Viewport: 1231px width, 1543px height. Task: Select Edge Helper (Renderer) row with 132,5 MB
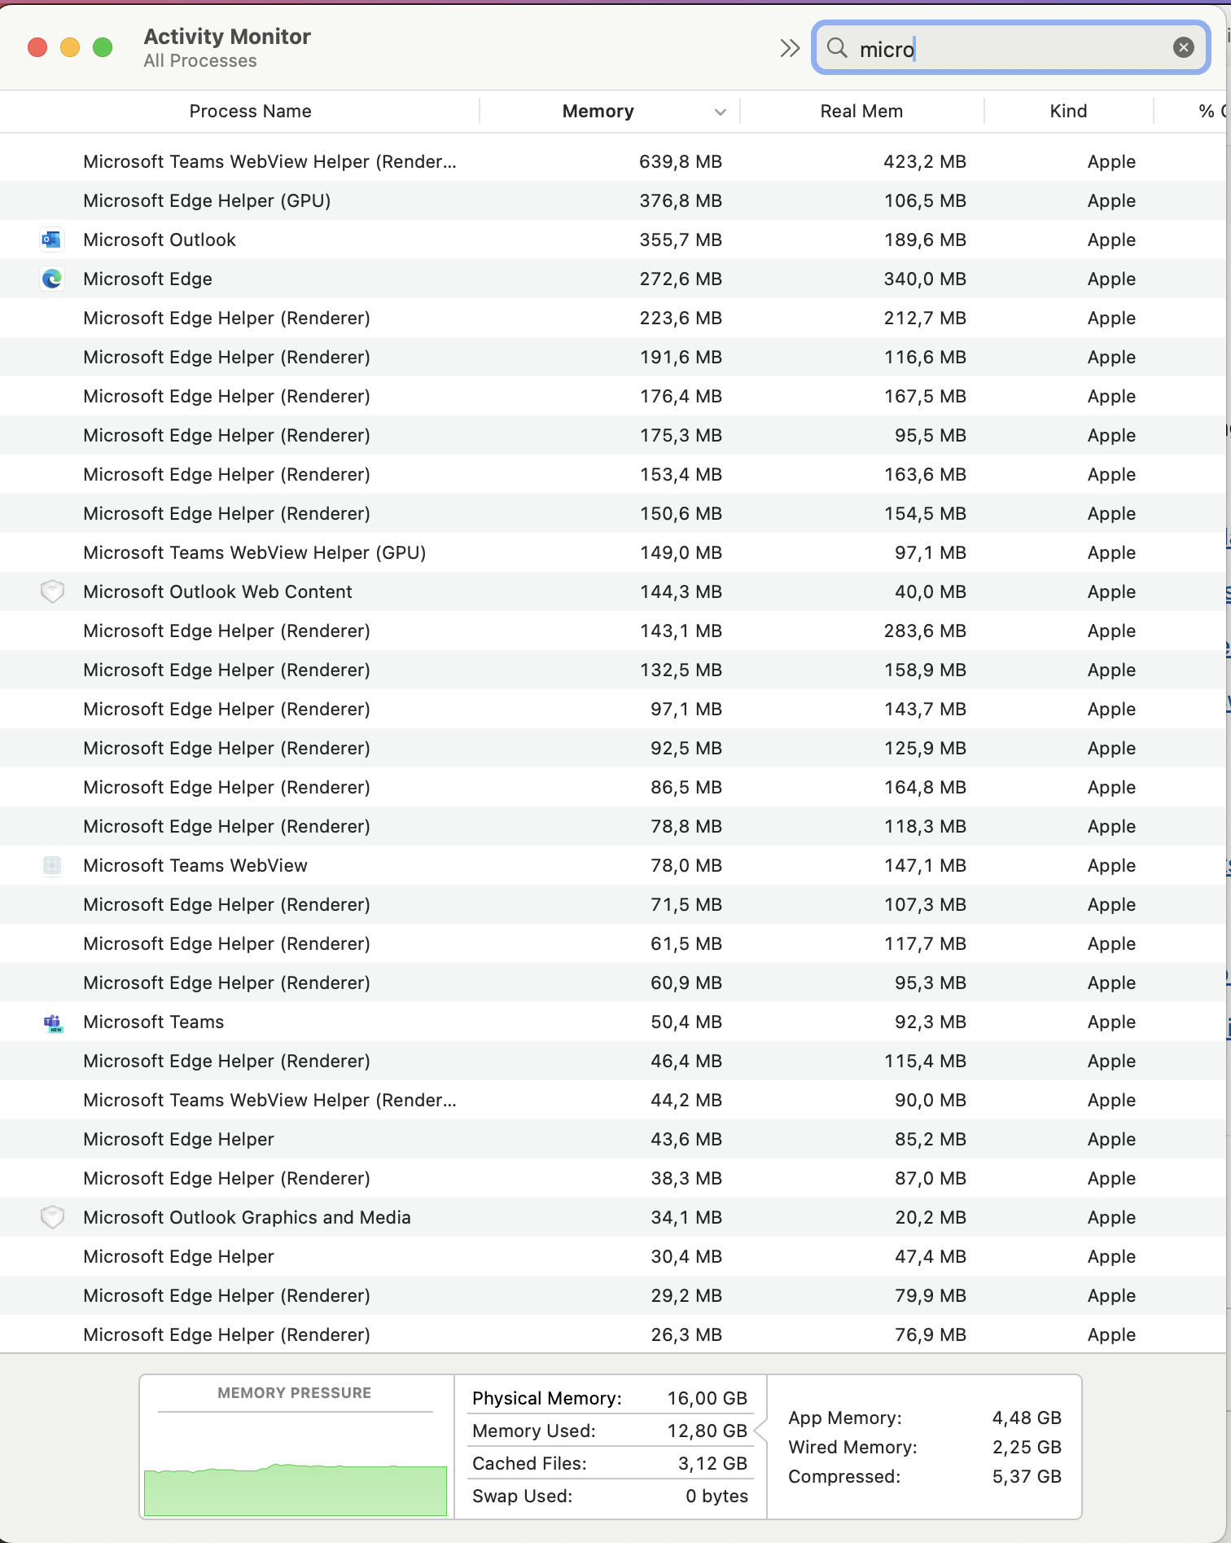coord(613,670)
